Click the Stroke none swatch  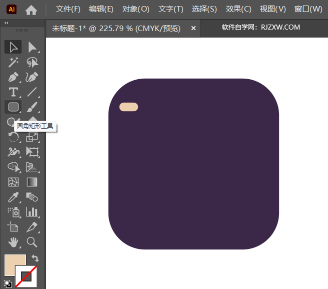[26, 276]
